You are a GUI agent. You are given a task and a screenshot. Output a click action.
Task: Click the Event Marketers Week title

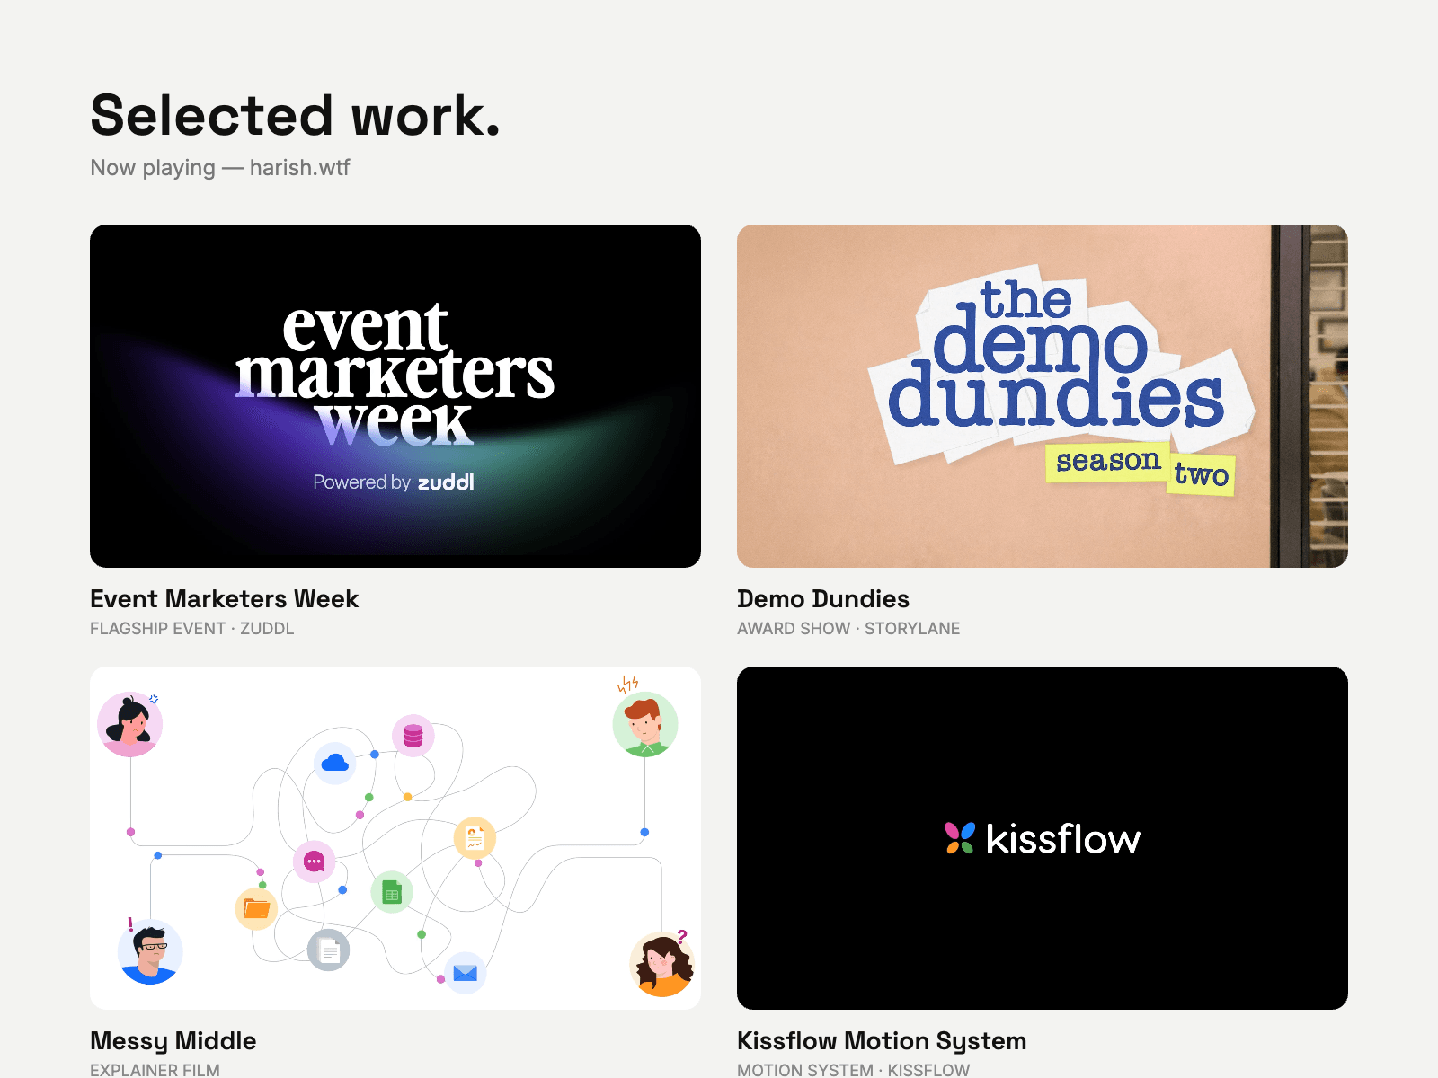(x=224, y=599)
